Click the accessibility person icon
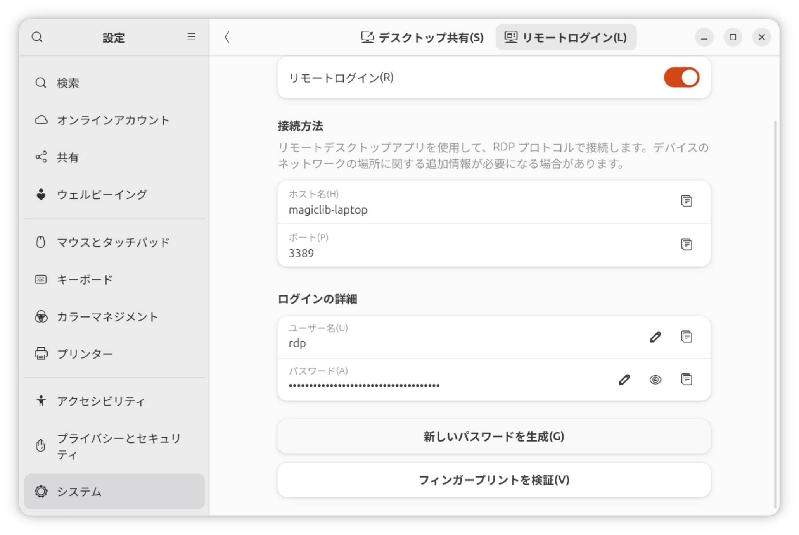 [41, 401]
